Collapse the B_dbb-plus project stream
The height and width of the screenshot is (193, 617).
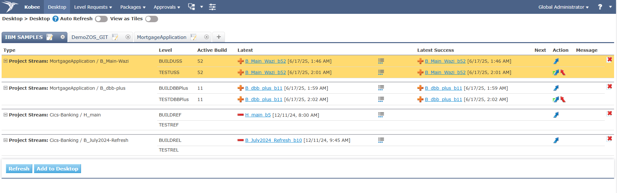click(5, 88)
